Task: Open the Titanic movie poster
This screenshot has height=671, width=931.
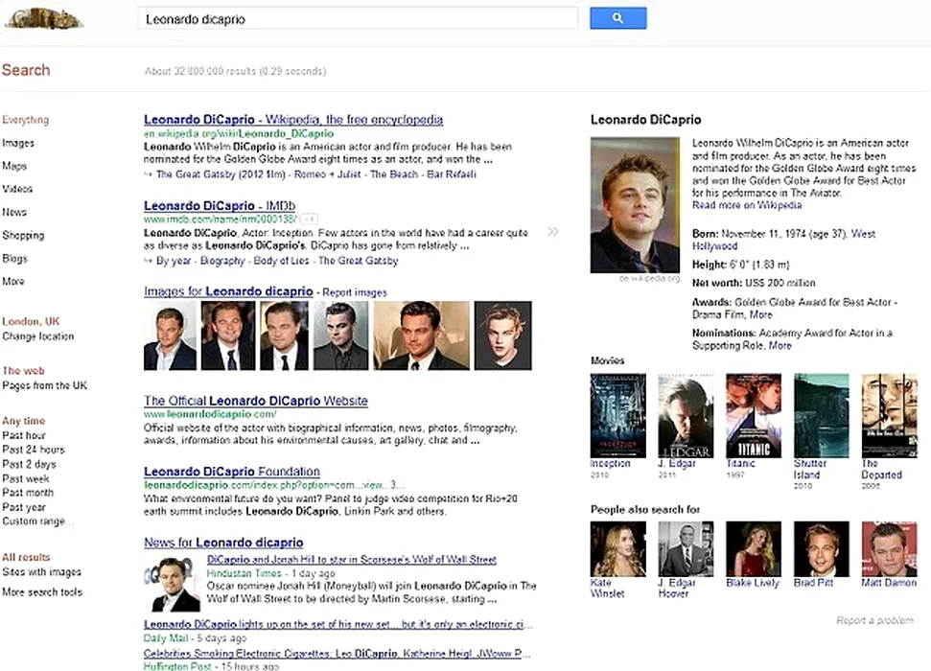Action: [x=753, y=415]
